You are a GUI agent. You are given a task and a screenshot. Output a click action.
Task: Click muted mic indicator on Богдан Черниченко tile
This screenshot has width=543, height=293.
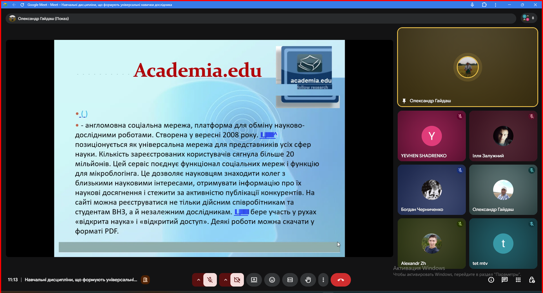point(460,170)
